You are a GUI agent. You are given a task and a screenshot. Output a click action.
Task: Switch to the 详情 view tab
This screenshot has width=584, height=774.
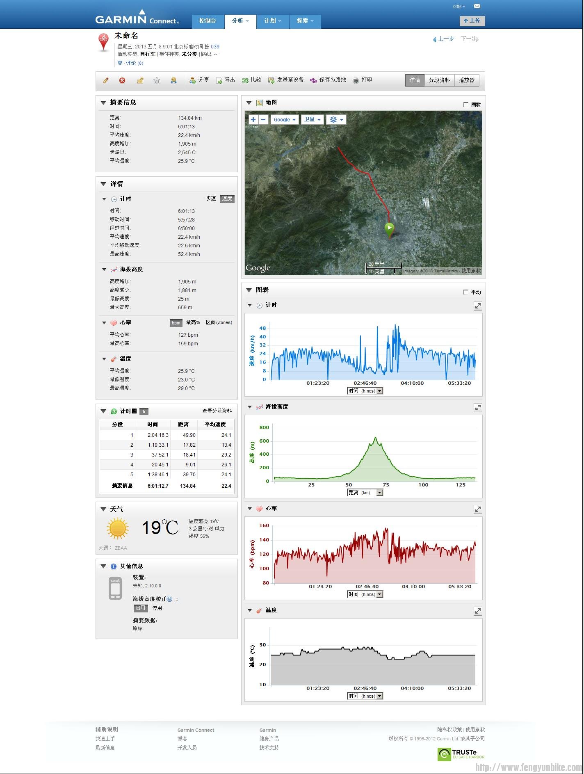pyautogui.click(x=415, y=80)
